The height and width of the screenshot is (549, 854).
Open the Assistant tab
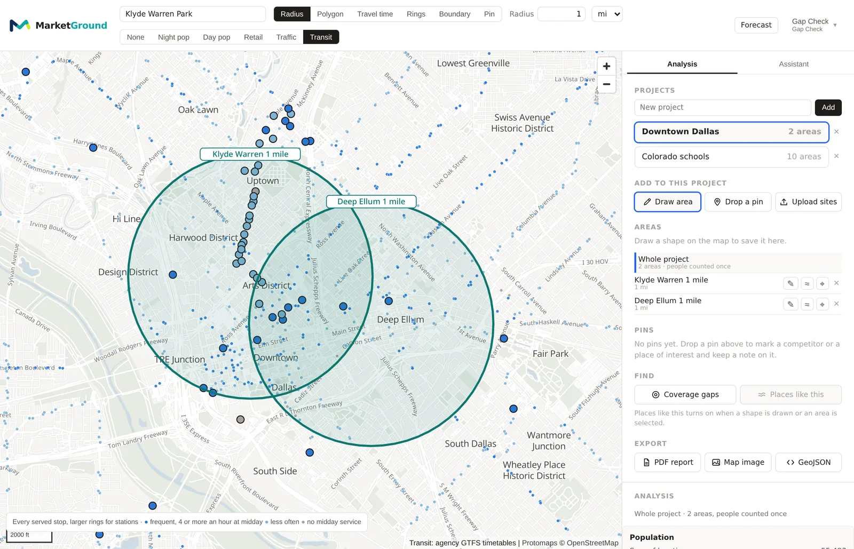coord(794,64)
